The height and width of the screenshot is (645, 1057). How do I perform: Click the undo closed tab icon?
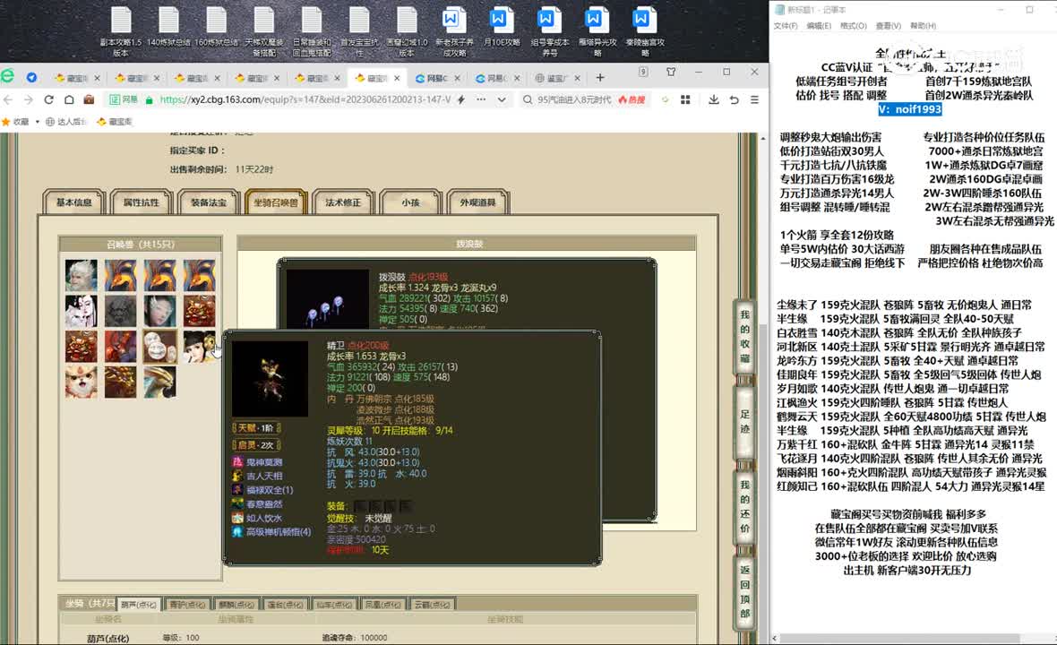coord(735,99)
